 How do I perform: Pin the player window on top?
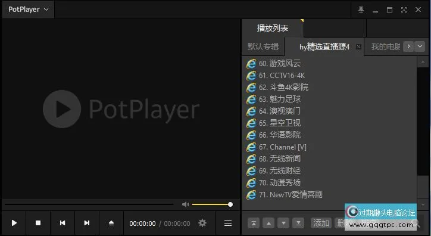point(361,10)
